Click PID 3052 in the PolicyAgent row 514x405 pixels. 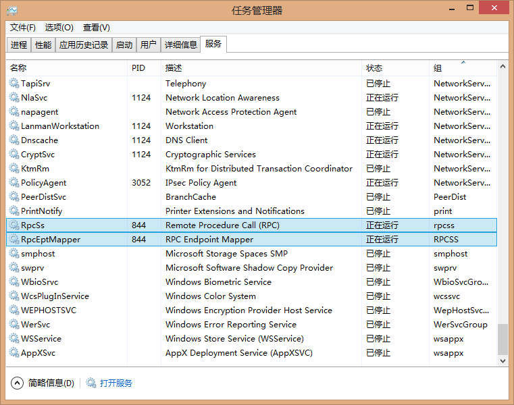pyautogui.click(x=141, y=183)
